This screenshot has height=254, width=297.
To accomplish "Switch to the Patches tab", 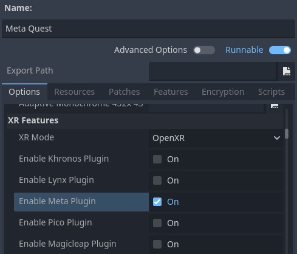I will coord(125,92).
